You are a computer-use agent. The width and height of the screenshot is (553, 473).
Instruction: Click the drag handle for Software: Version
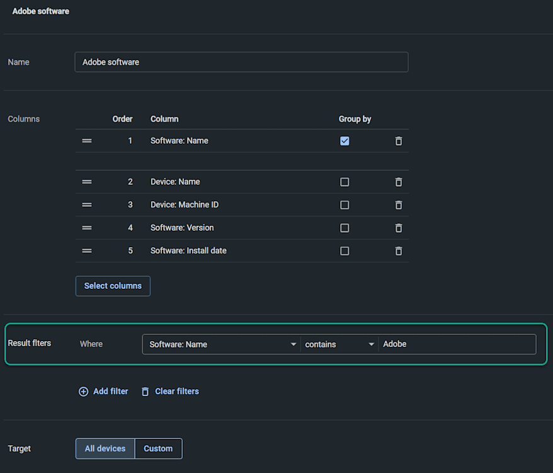pyautogui.click(x=87, y=228)
